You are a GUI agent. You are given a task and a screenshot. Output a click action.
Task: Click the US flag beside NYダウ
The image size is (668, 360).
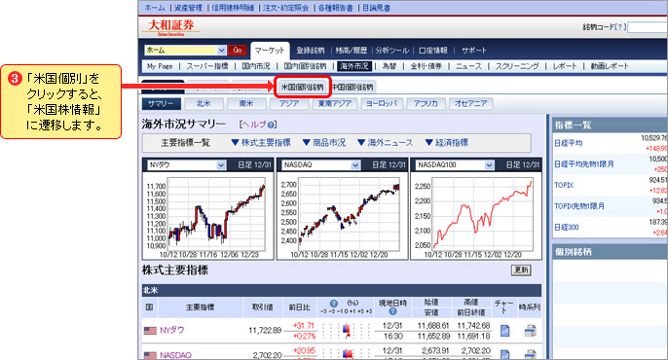tap(150, 330)
